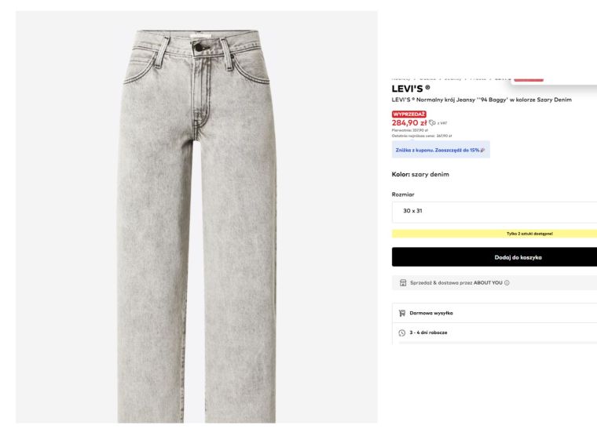Click the cart icon beside Darmowa wysyłka

(402, 313)
